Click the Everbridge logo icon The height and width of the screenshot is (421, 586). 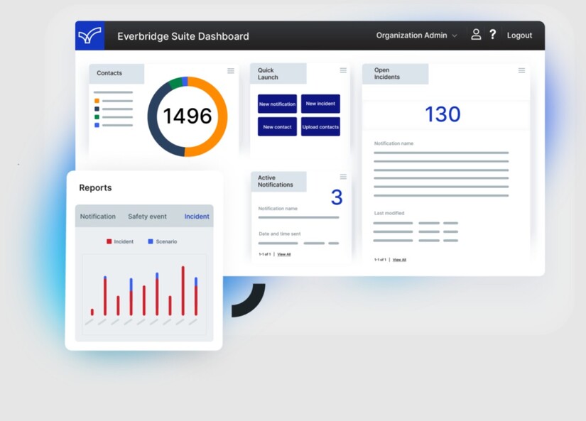tap(89, 35)
